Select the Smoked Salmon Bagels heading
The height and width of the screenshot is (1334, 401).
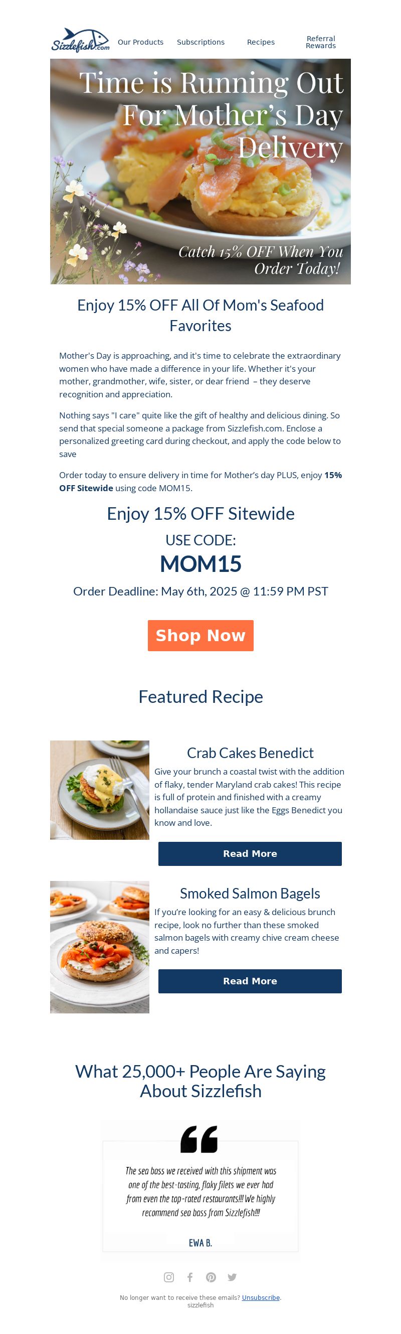[x=250, y=894]
